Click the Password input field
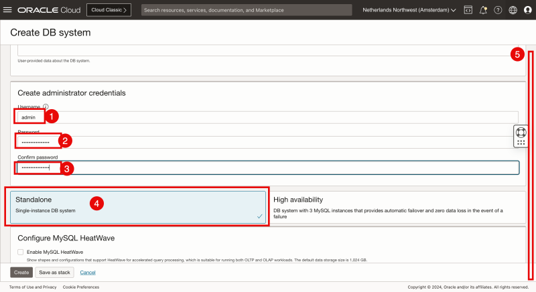The width and height of the screenshot is (536, 292). [268, 142]
